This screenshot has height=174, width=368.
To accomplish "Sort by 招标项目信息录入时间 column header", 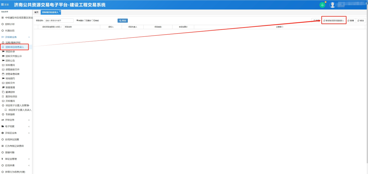I will point(51,27).
